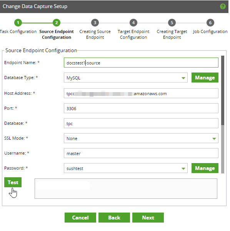230x231 pixels.
Task: Click step 6 circle Job Configuration
Action: pyautogui.click(x=210, y=23)
